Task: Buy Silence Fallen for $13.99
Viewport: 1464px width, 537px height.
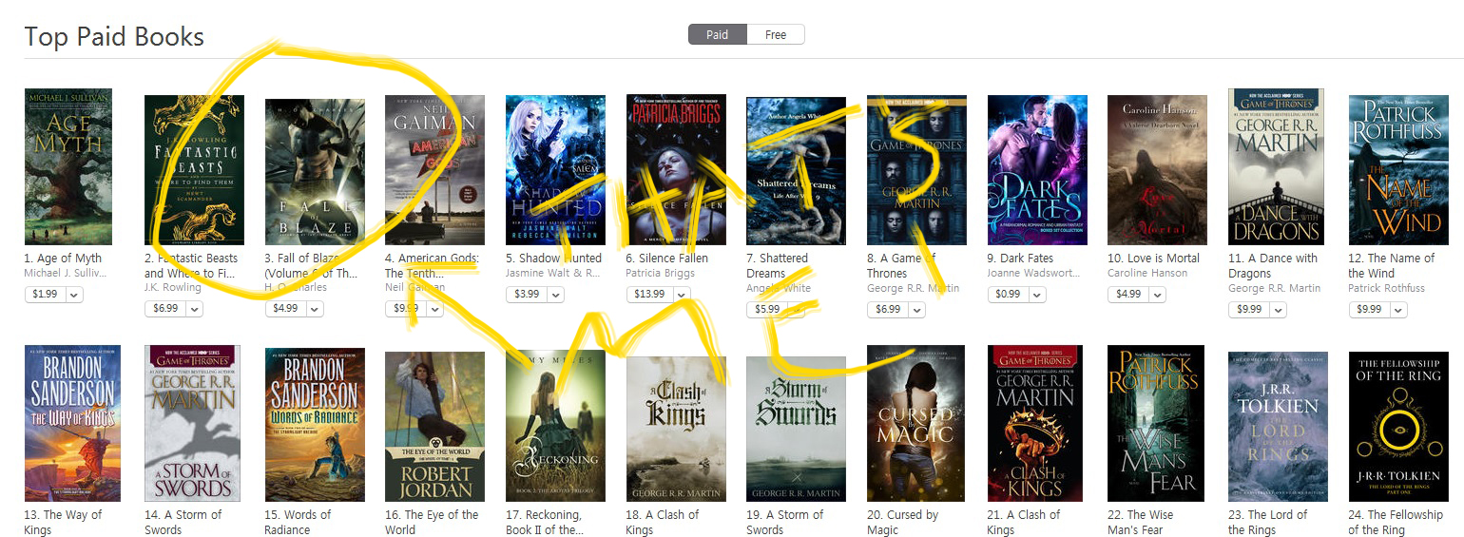Action: point(650,295)
